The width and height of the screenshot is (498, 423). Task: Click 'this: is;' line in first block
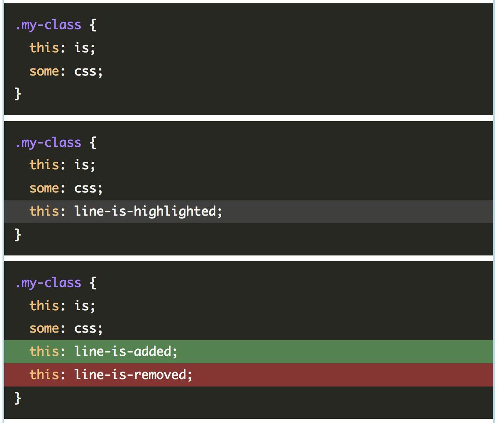(x=62, y=48)
